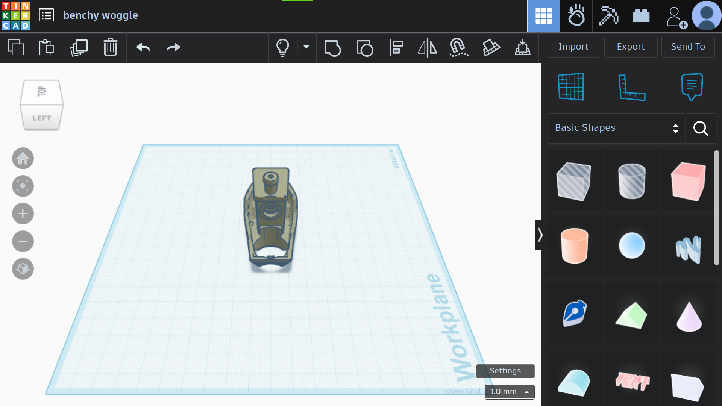Open the Basic Shapes category dropdown
Screen dimensions: 722x406
(616, 128)
